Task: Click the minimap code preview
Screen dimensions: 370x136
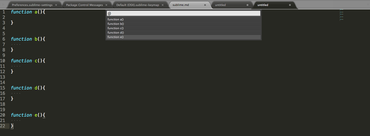Action: coord(341,15)
